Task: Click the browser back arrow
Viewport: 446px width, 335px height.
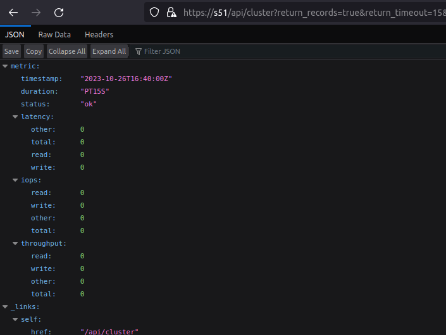Action: (x=13, y=12)
